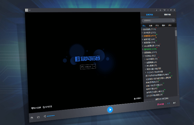Click the Baofeng logo icon in title bar

(27, 10)
